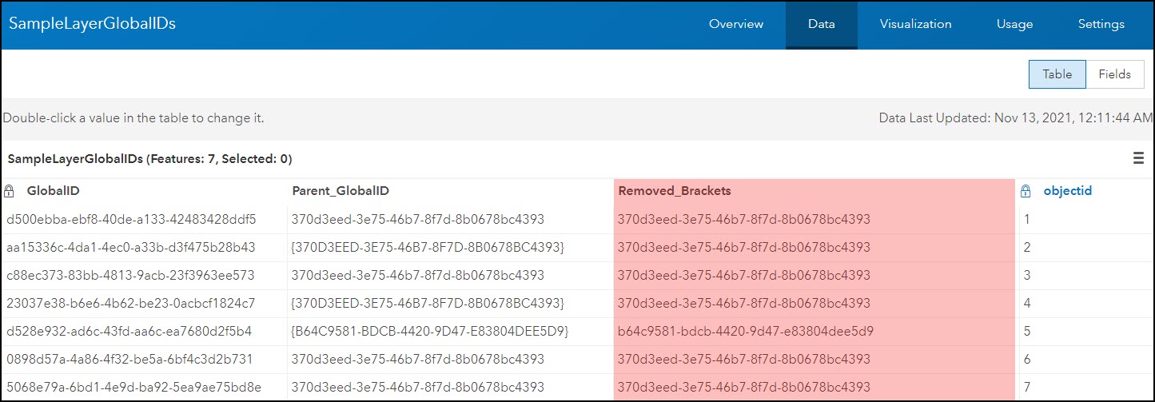
Task: Select Parent_GlobalID cell in row 2
Action: (x=428, y=247)
